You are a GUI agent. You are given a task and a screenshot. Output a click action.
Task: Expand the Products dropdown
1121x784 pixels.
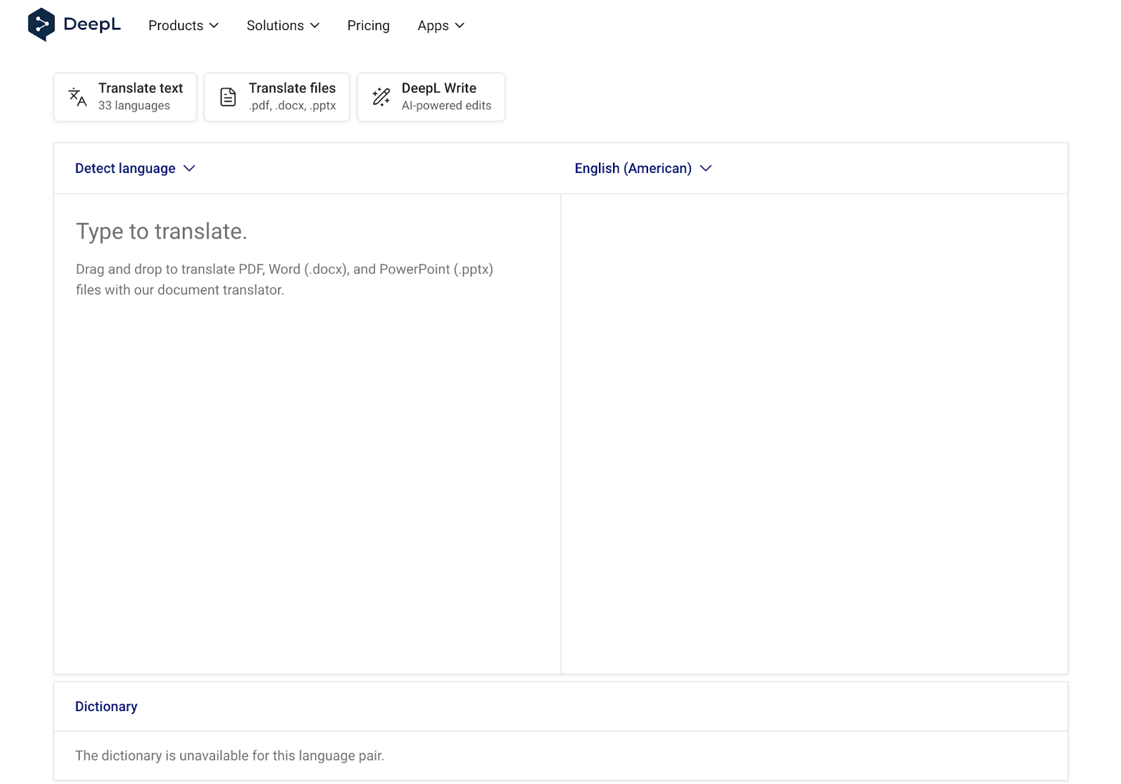click(x=183, y=25)
